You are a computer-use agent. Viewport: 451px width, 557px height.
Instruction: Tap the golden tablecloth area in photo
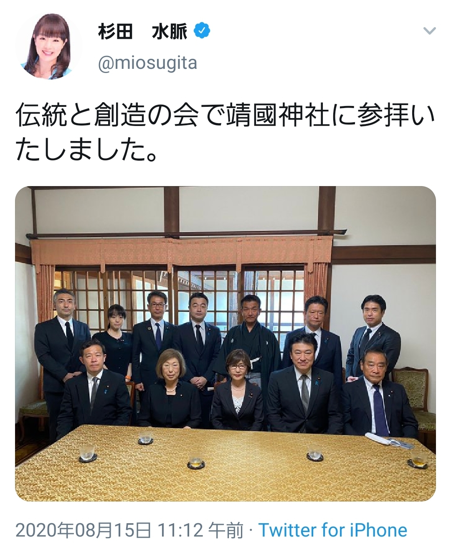pos(225,463)
